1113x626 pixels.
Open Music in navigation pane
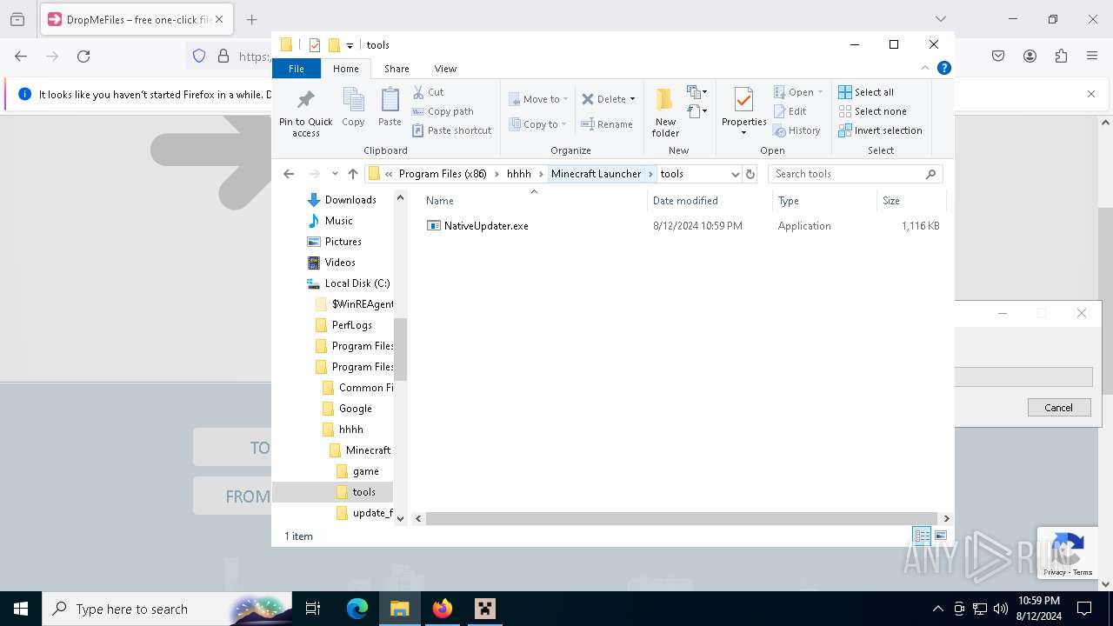click(x=339, y=221)
